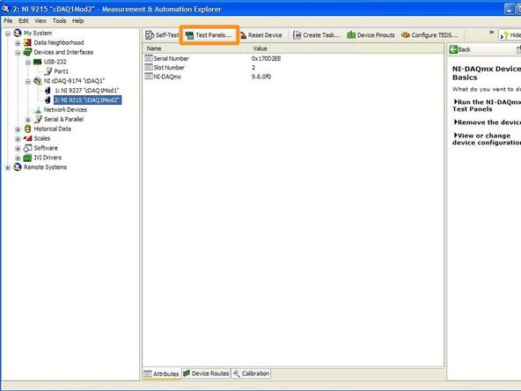Select the Port1 tree item
This screenshot has width=521, height=391.
point(61,71)
